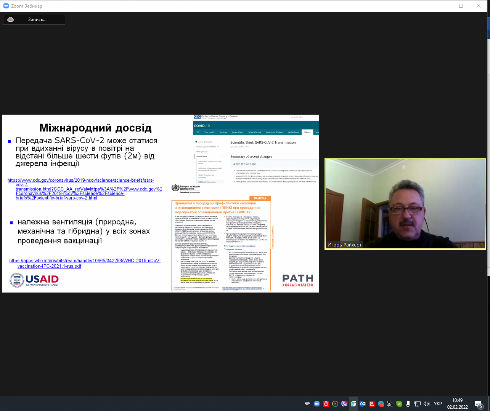Viewport: 490px width, 411px height.
Task: Click the green checkmark tray icon
Action: pyautogui.click(x=399, y=404)
